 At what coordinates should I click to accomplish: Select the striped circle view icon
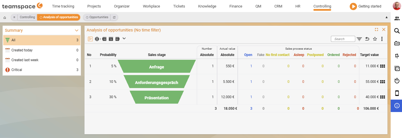point(97,39)
